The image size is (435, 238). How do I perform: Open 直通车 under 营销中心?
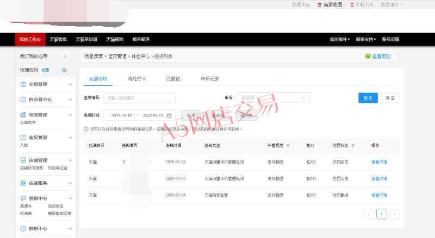point(26,206)
